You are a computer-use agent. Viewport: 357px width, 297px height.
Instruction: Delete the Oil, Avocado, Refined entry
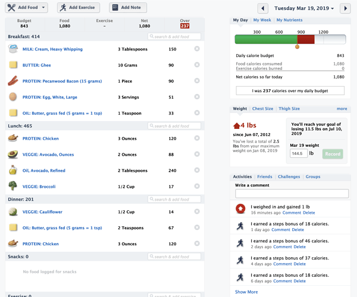[197, 170]
